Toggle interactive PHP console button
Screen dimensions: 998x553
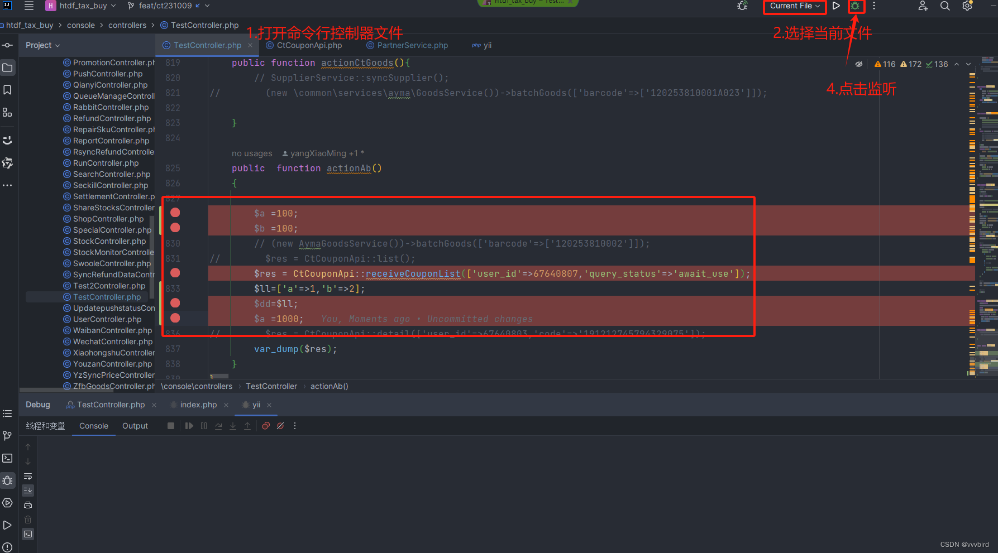(28, 534)
